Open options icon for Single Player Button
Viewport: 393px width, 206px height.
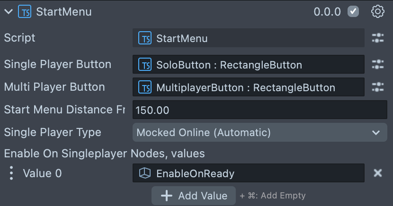[x=377, y=64]
